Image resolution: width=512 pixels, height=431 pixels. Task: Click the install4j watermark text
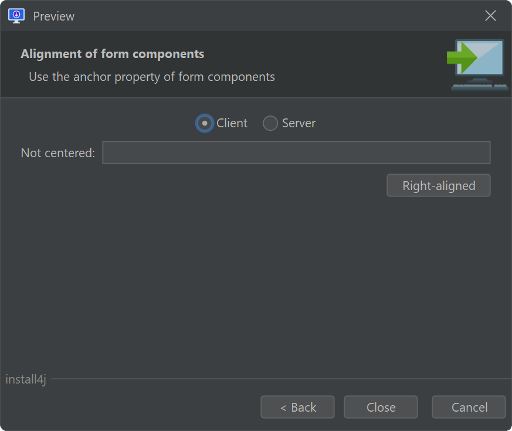click(x=26, y=379)
